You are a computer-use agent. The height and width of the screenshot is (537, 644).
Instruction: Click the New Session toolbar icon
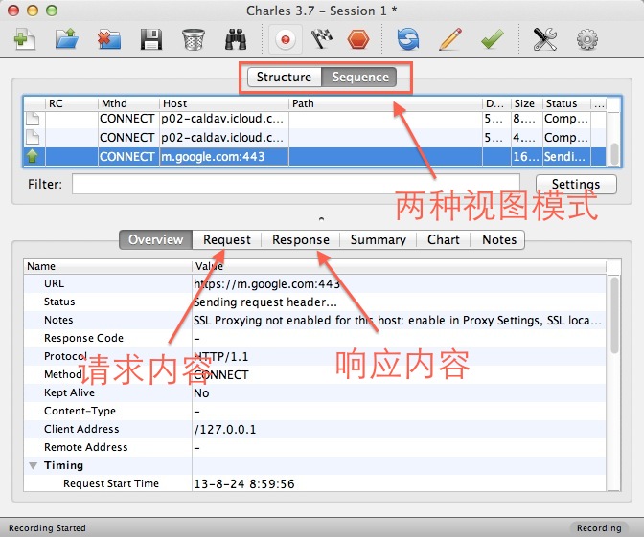(25, 39)
